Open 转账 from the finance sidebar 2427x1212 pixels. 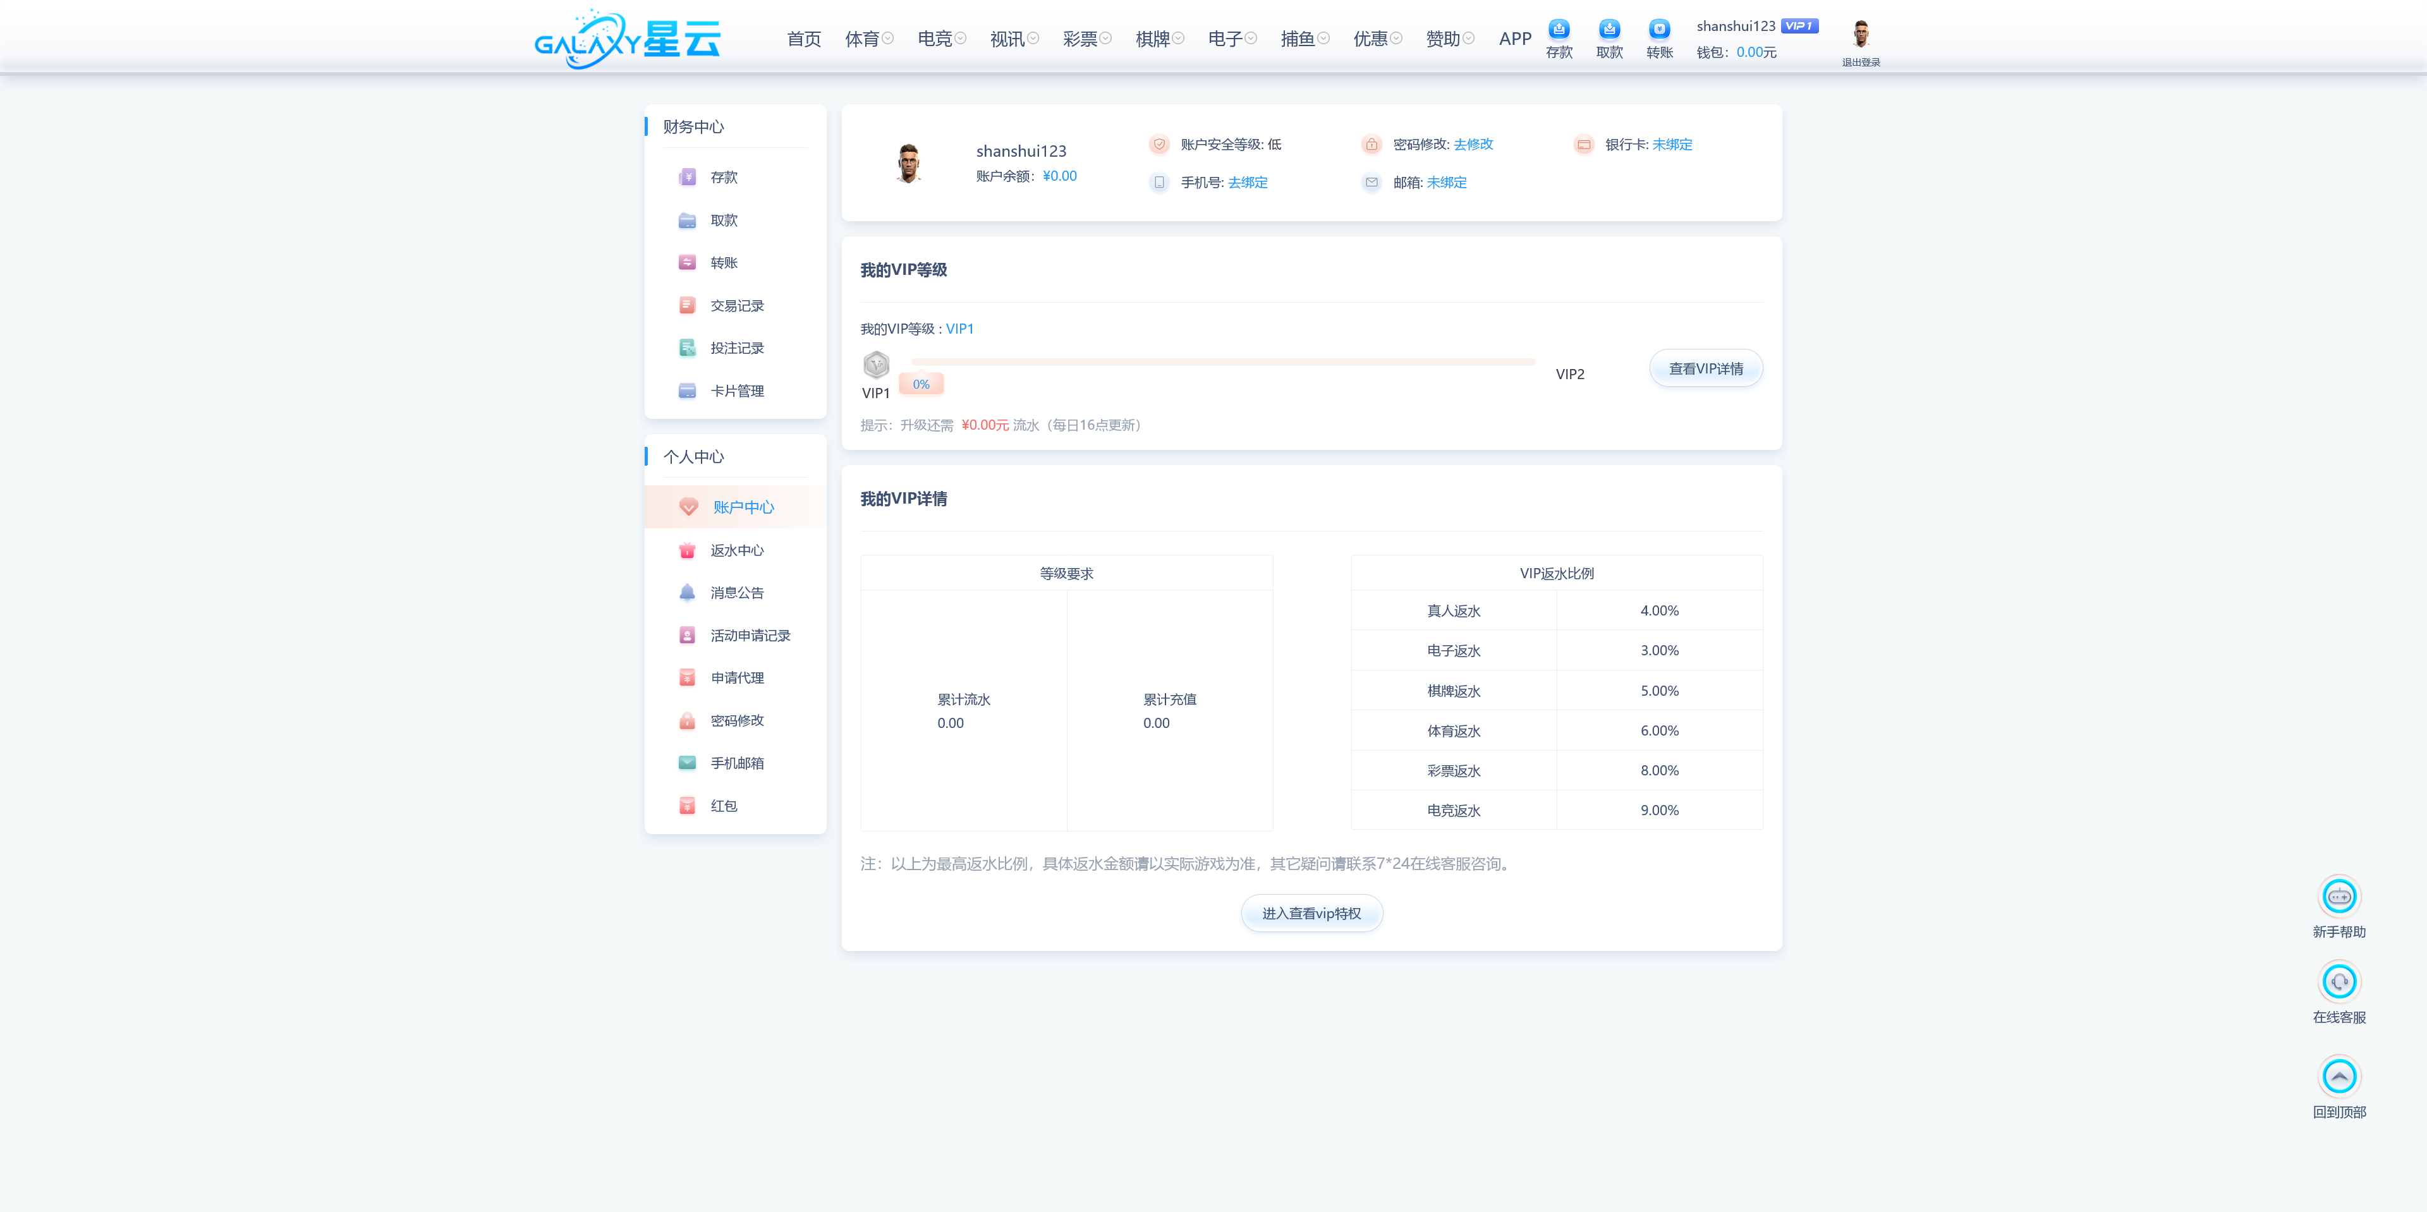tap(724, 262)
